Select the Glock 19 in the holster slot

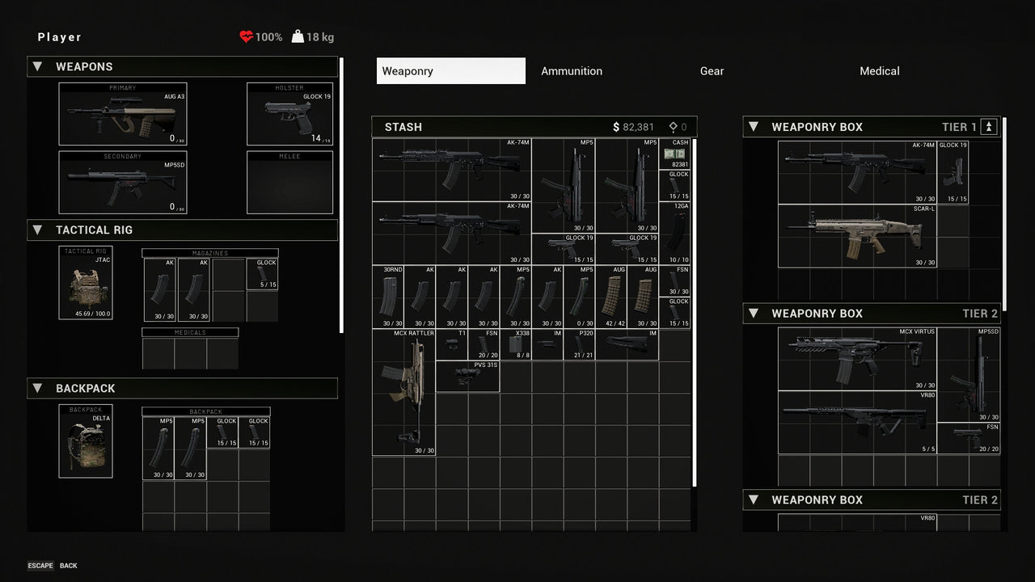[x=289, y=113]
